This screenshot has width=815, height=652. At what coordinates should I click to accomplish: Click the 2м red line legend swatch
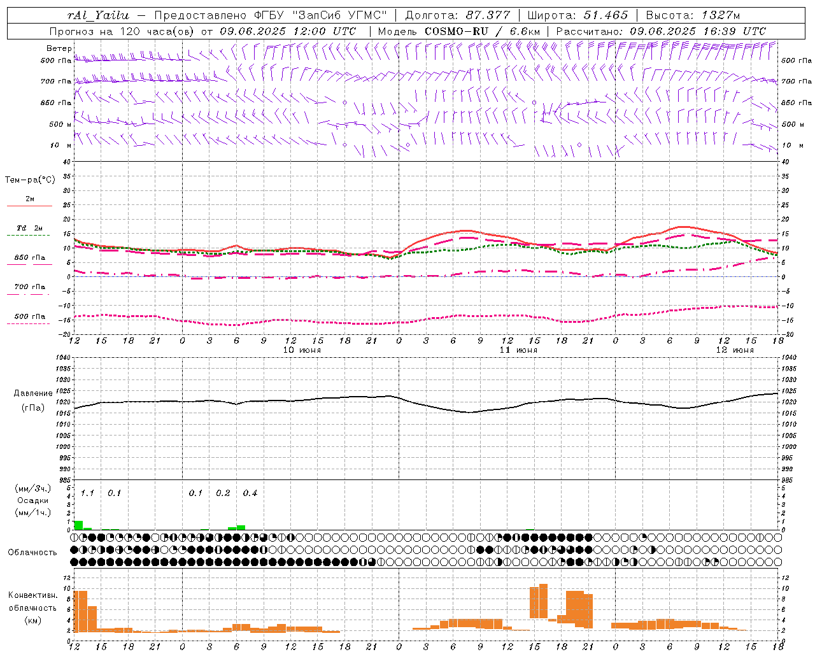pyautogui.click(x=29, y=206)
